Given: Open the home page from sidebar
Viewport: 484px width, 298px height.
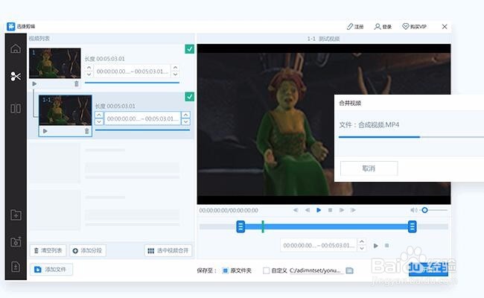Looking at the screenshot, I should click(x=16, y=48).
